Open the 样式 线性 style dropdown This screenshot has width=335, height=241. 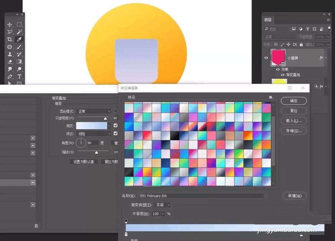(93, 134)
